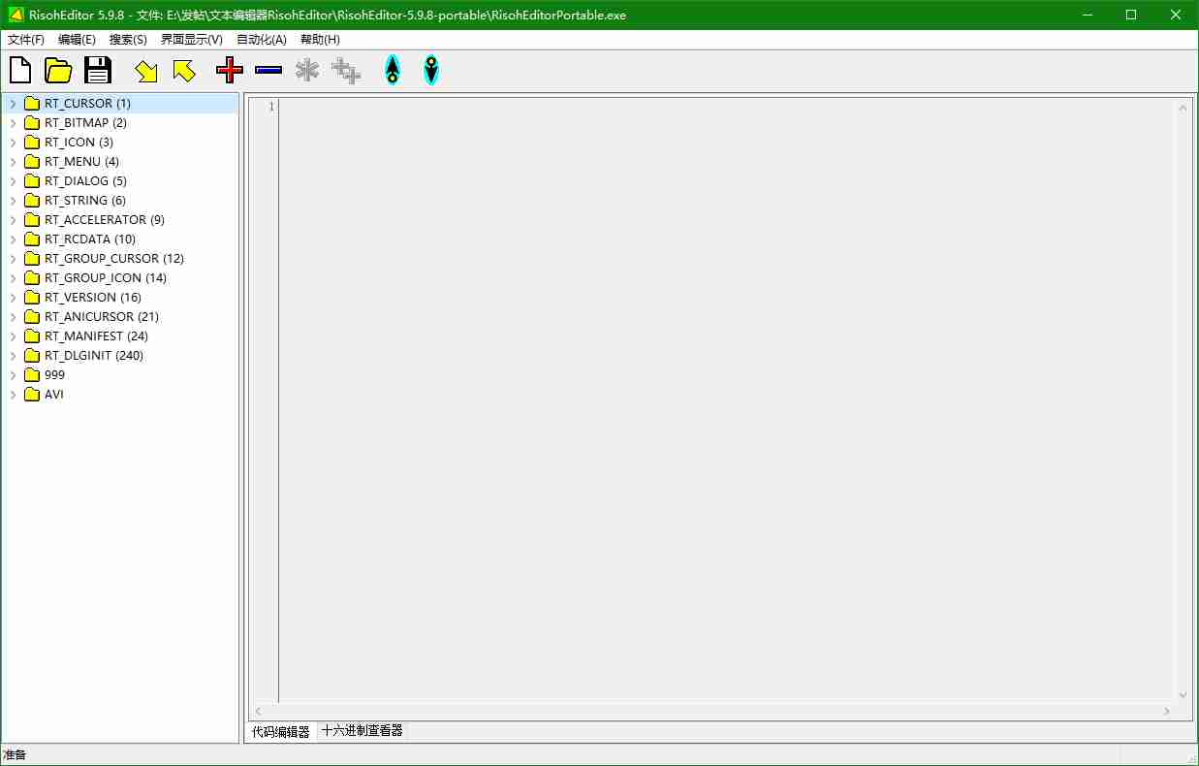Click the yellow down-right arrow toolbar icon

[x=146, y=71]
